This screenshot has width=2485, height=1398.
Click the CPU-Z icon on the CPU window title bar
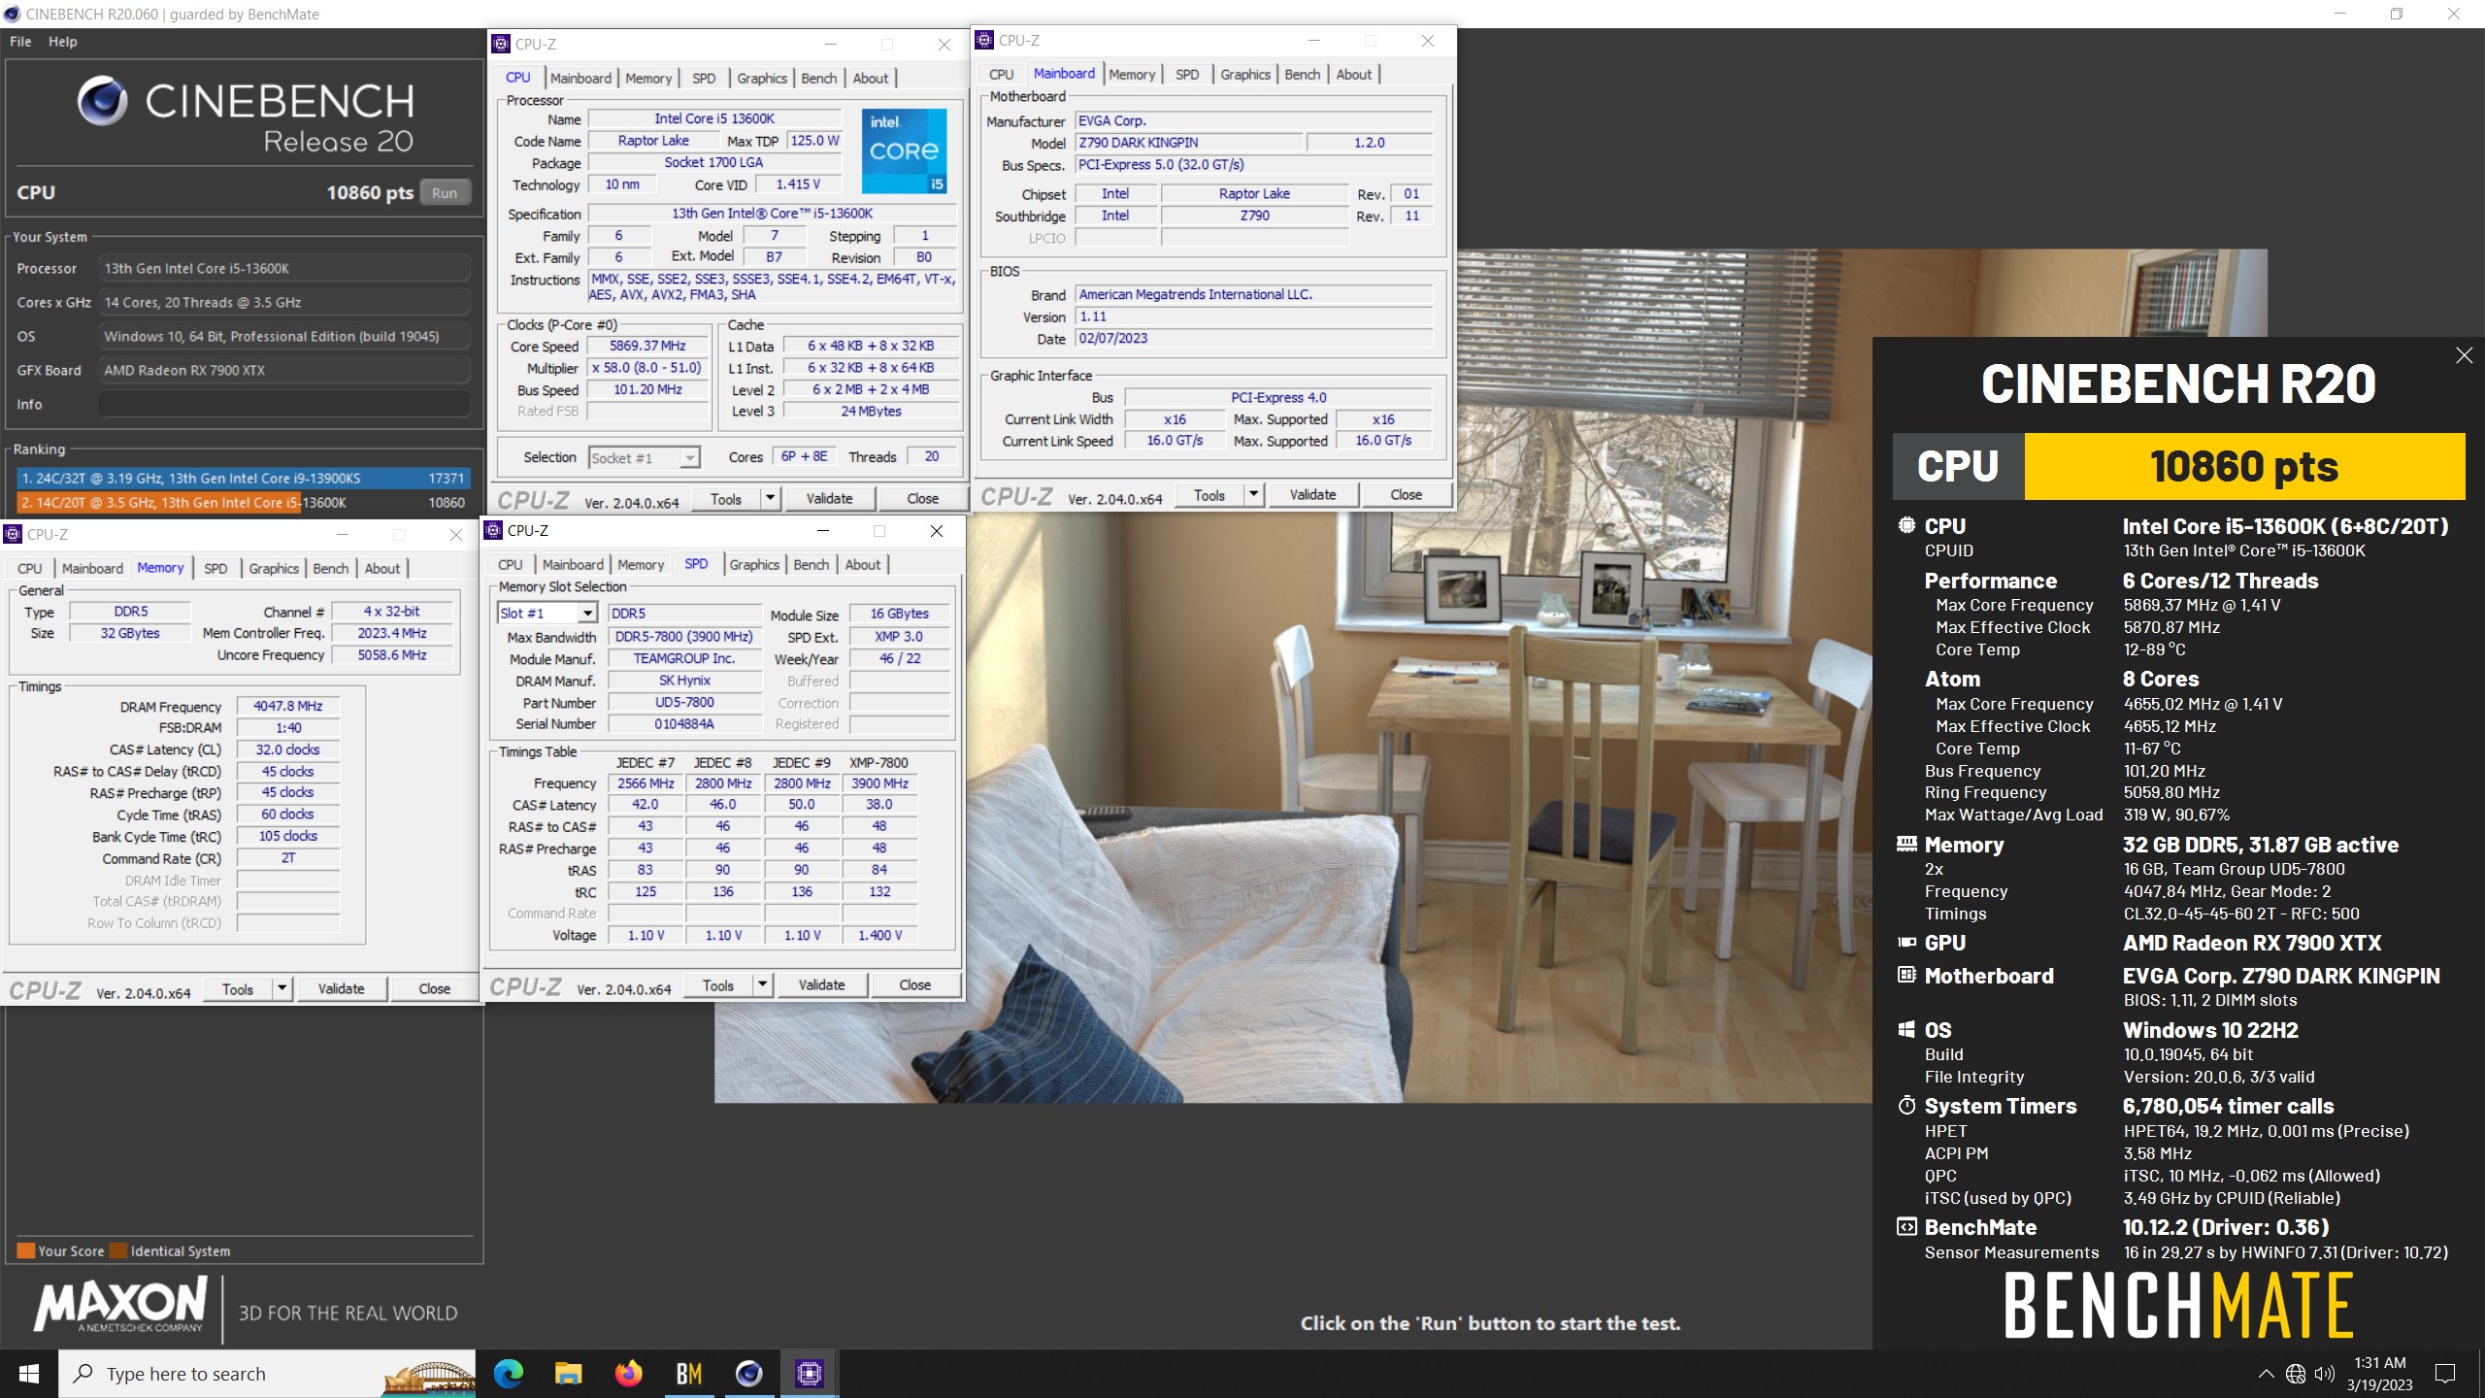tap(501, 44)
